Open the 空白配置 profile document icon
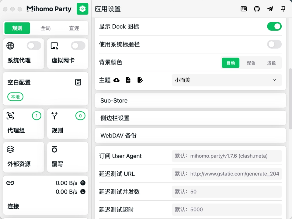The height and width of the screenshot is (219, 292). (78, 82)
